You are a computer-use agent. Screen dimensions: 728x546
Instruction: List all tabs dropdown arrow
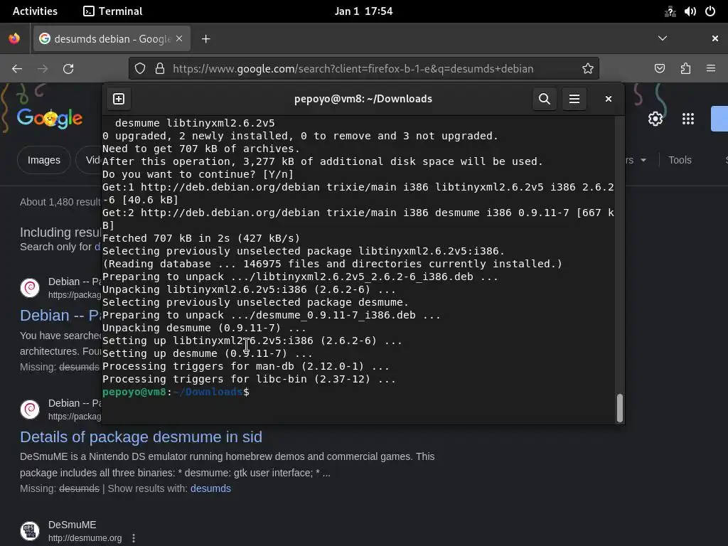(663, 38)
